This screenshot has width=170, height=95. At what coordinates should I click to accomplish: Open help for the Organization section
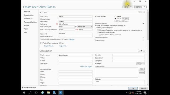pos(139,51)
